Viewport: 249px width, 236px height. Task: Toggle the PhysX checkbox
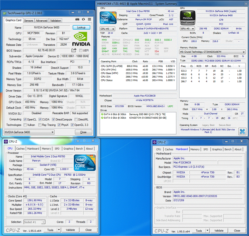[59, 125]
